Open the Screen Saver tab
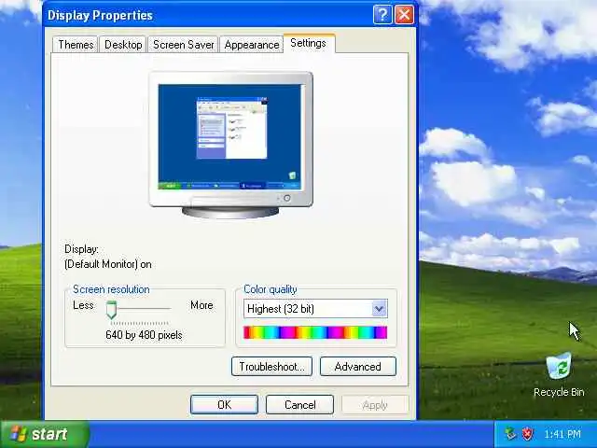597x448 pixels. point(183,45)
